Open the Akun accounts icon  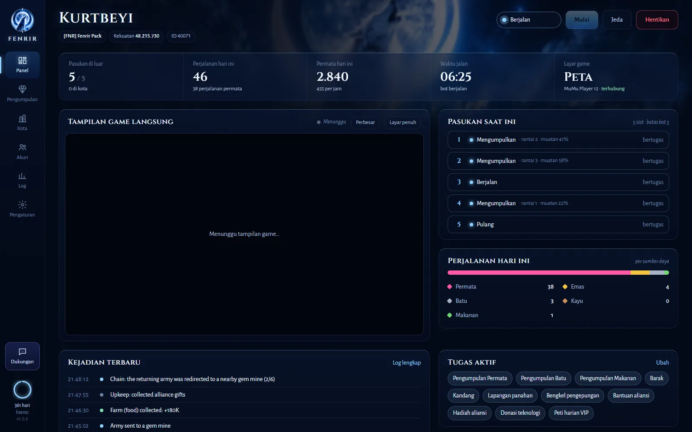point(22,147)
